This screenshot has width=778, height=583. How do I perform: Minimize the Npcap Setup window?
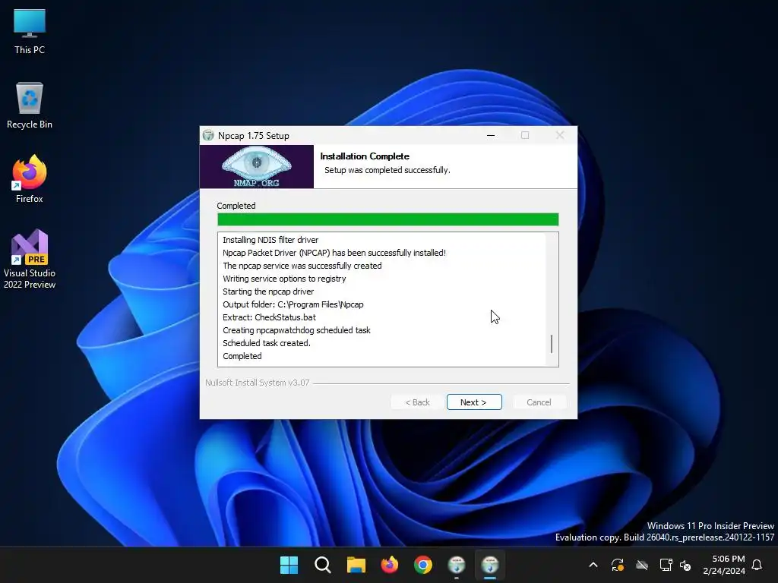coord(491,135)
